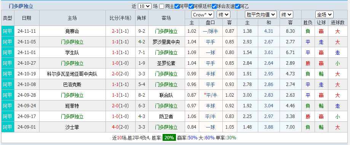Toggle the 同主 checkbox

162,6
